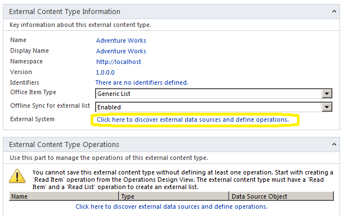
Task: Click discover external data sources link under operations table
Action: [171, 206]
